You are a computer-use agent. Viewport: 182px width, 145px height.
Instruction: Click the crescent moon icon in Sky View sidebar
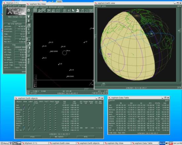(x=28, y=43)
